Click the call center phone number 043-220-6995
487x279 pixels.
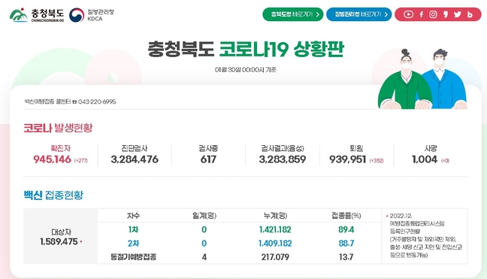(97, 102)
